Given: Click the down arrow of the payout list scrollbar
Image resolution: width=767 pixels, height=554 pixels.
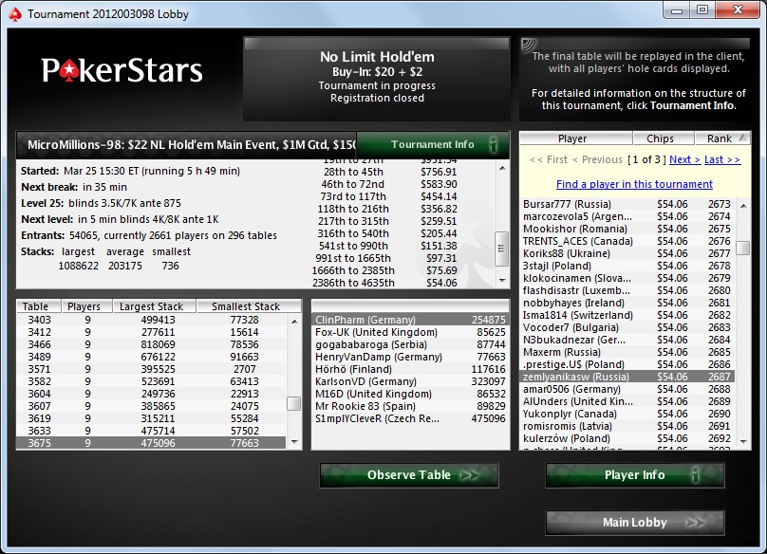Looking at the screenshot, I should (502, 280).
